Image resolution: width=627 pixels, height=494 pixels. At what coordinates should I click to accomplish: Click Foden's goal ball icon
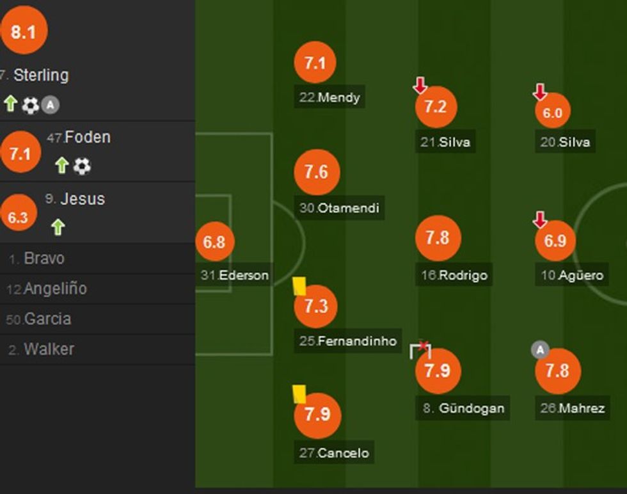point(81,166)
